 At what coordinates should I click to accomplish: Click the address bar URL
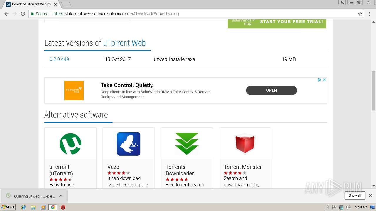tap(116, 14)
